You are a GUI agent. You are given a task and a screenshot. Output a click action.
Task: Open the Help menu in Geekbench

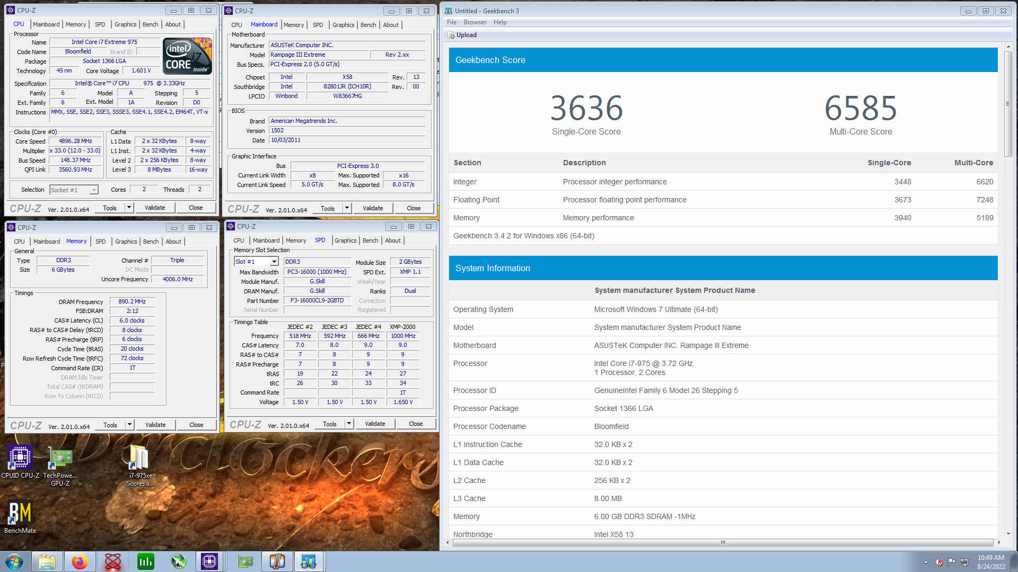(x=500, y=22)
